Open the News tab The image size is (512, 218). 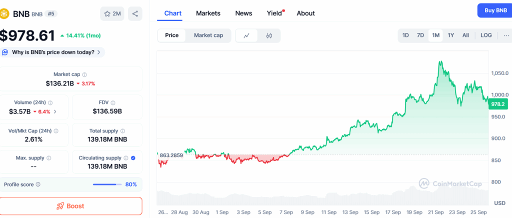coord(243,13)
